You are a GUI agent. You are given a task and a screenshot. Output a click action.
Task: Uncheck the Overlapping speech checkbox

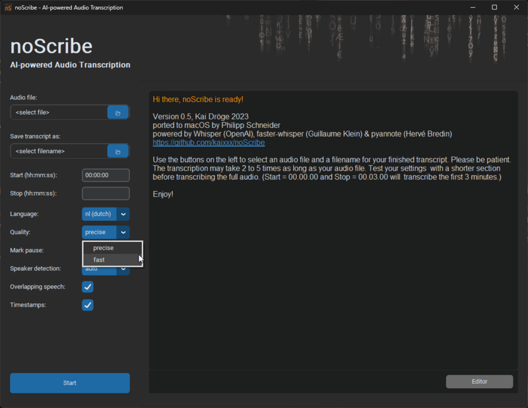88,287
